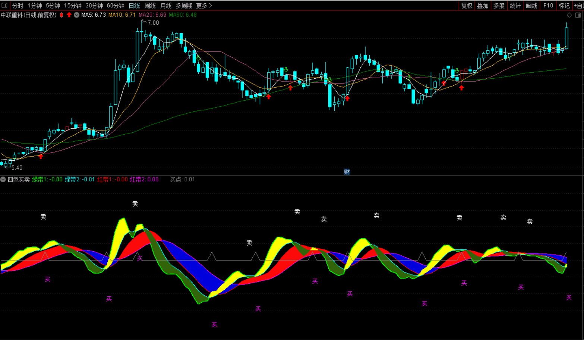Click the stock title 中联重科(日线.前复权)
Viewport: 584px width, 340px height.
pyautogui.click(x=29, y=15)
